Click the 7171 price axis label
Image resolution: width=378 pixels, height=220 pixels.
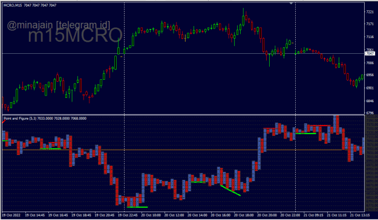pos(370,24)
